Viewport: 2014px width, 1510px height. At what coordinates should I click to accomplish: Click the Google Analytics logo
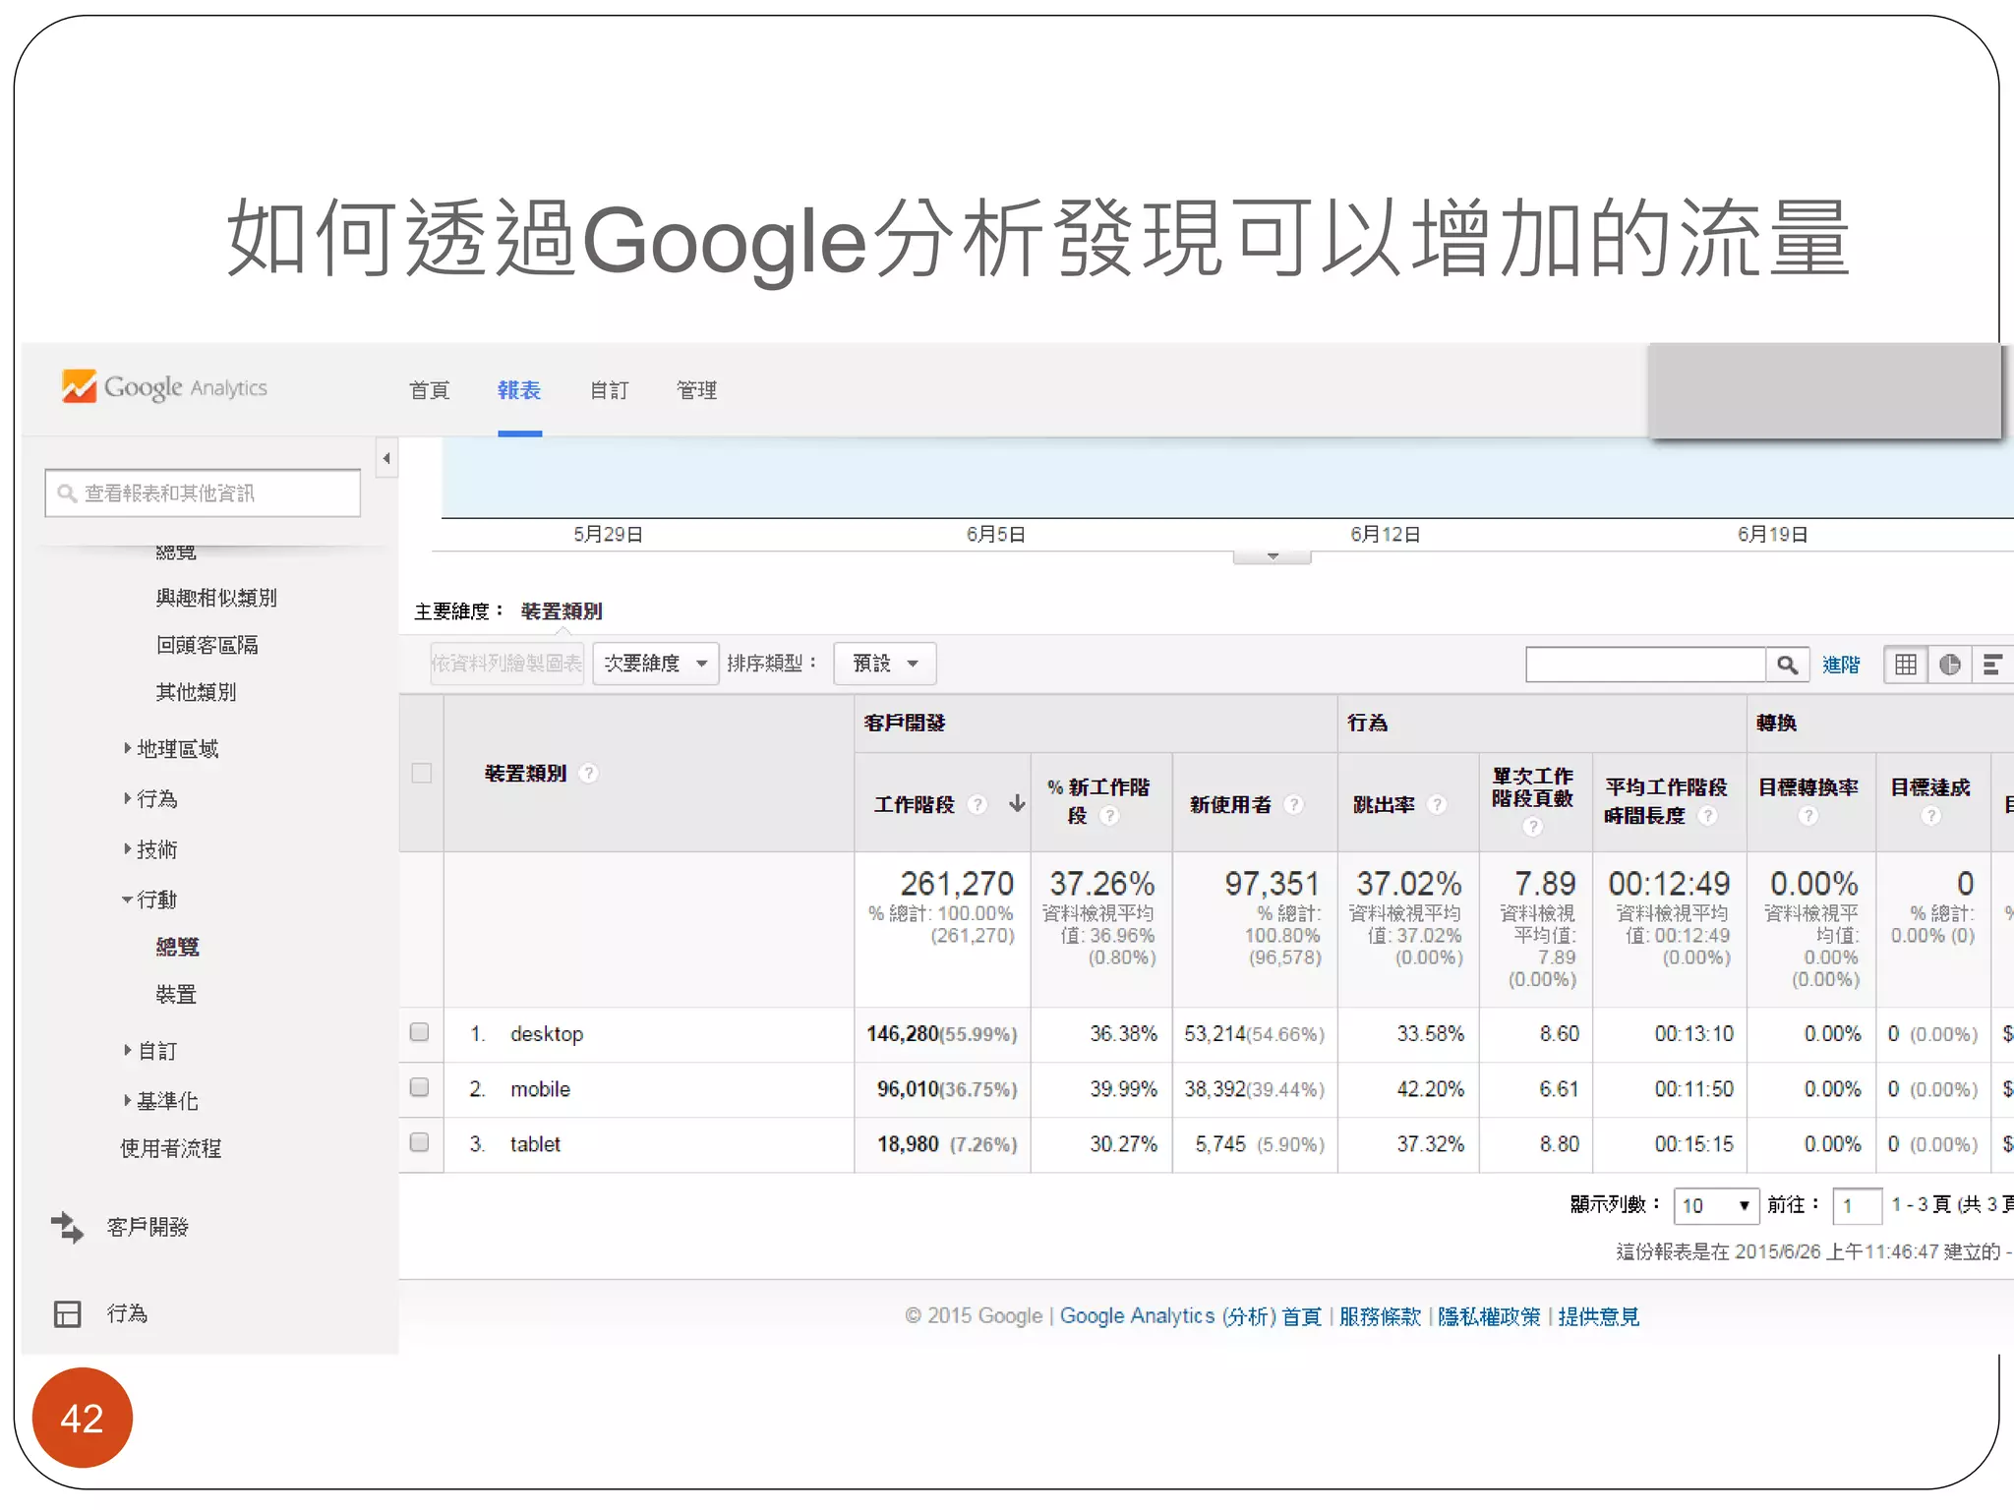pos(164,387)
